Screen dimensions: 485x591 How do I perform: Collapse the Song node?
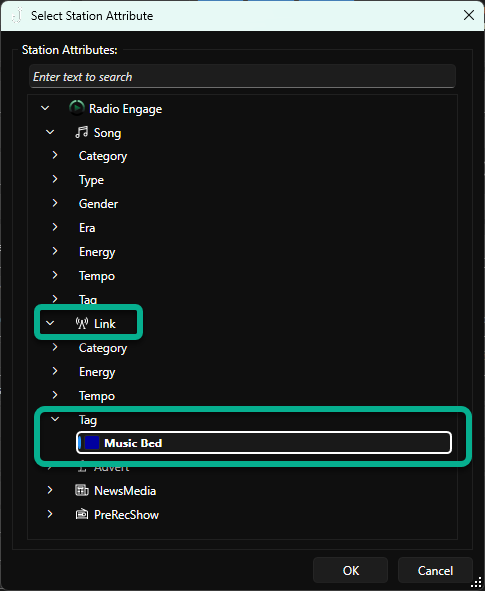[x=50, y=132]
